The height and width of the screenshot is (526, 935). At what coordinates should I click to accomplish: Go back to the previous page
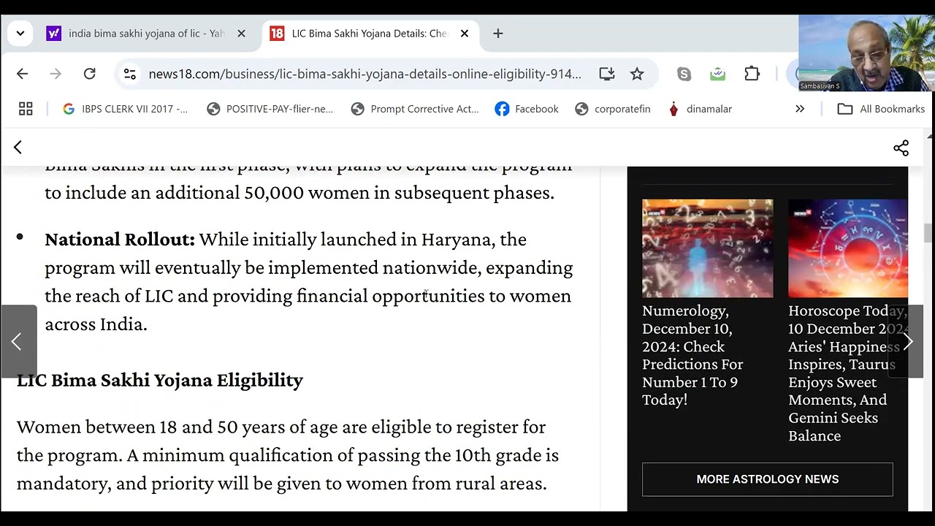click(x=22, y=74)
